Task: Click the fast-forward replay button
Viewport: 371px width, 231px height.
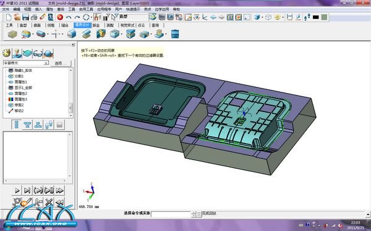Action: [60, 190]
